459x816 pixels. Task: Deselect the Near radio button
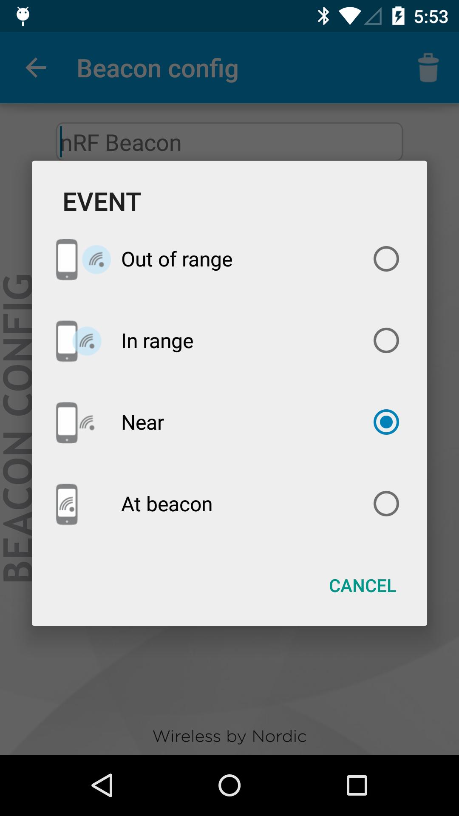tap(385, 422)
